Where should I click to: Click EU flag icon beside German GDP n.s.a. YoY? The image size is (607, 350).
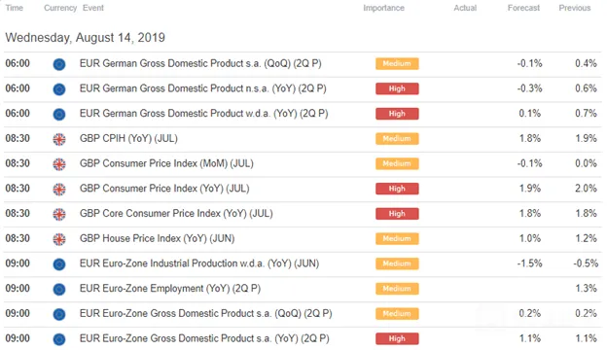click(59, 89)
